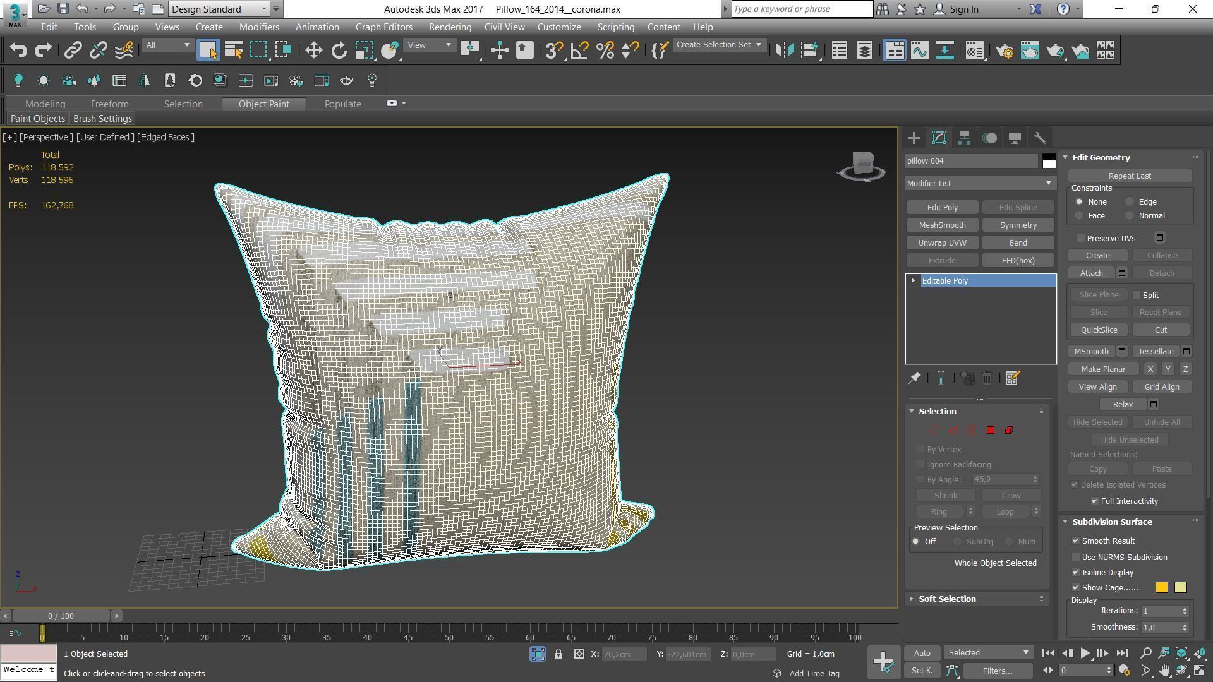The image size is (1213, 682).
Task: Expand the Editable Poly stack entry
Action: pyautogui.click(x=913, y=280)
